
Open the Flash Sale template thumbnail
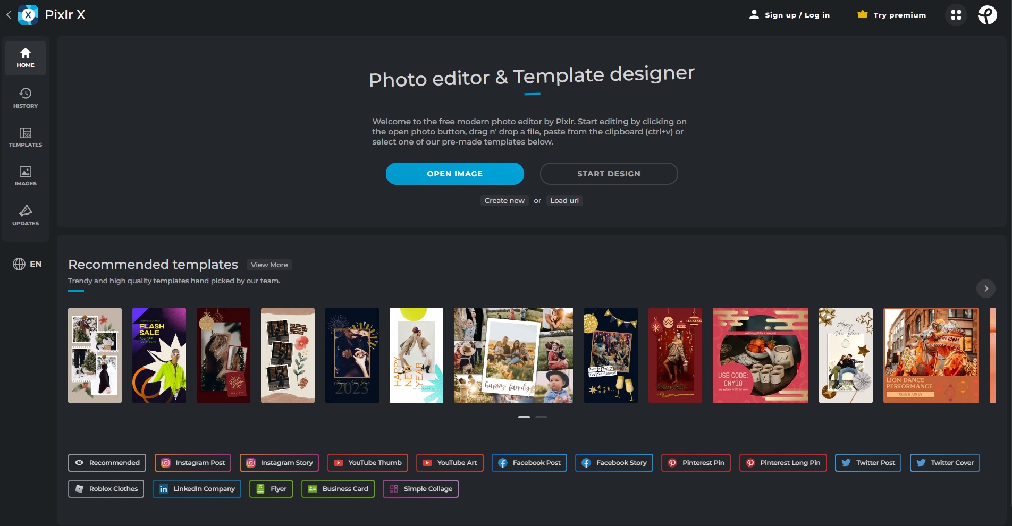pos(159,355)
